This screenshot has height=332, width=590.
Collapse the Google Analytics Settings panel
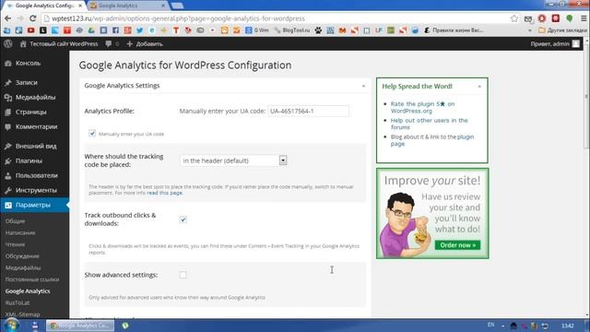click(x=363, y=86)
